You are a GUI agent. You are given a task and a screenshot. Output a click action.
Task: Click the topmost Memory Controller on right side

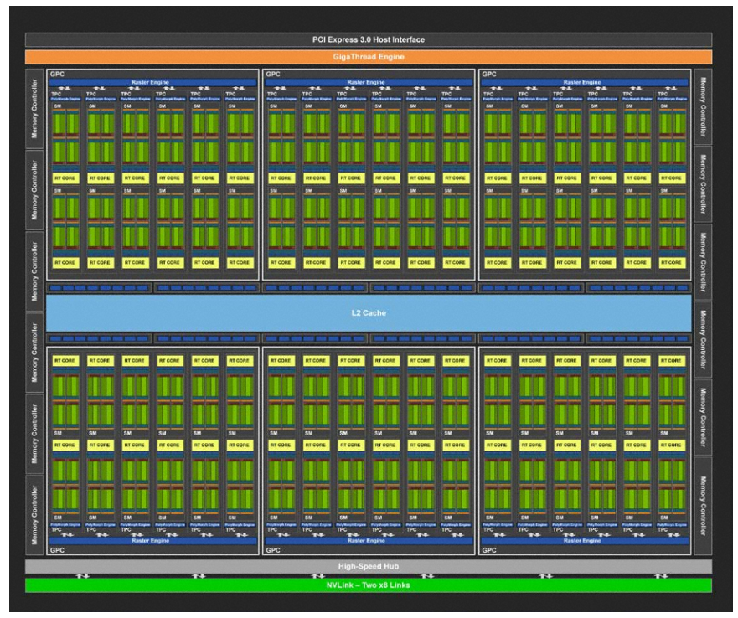(x=703, y=107)
